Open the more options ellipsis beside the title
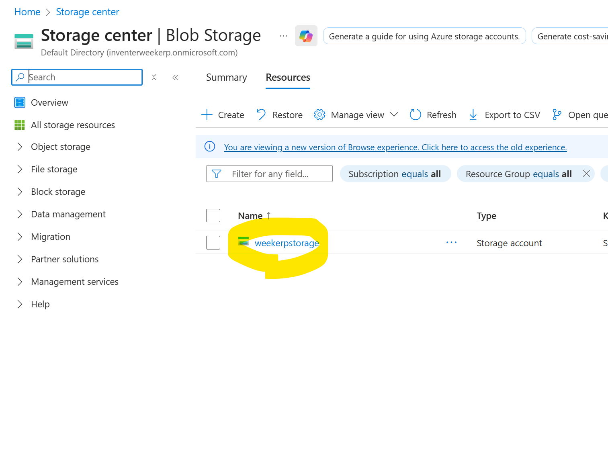This screenshot has height=454, width=608. pos(283,36)
